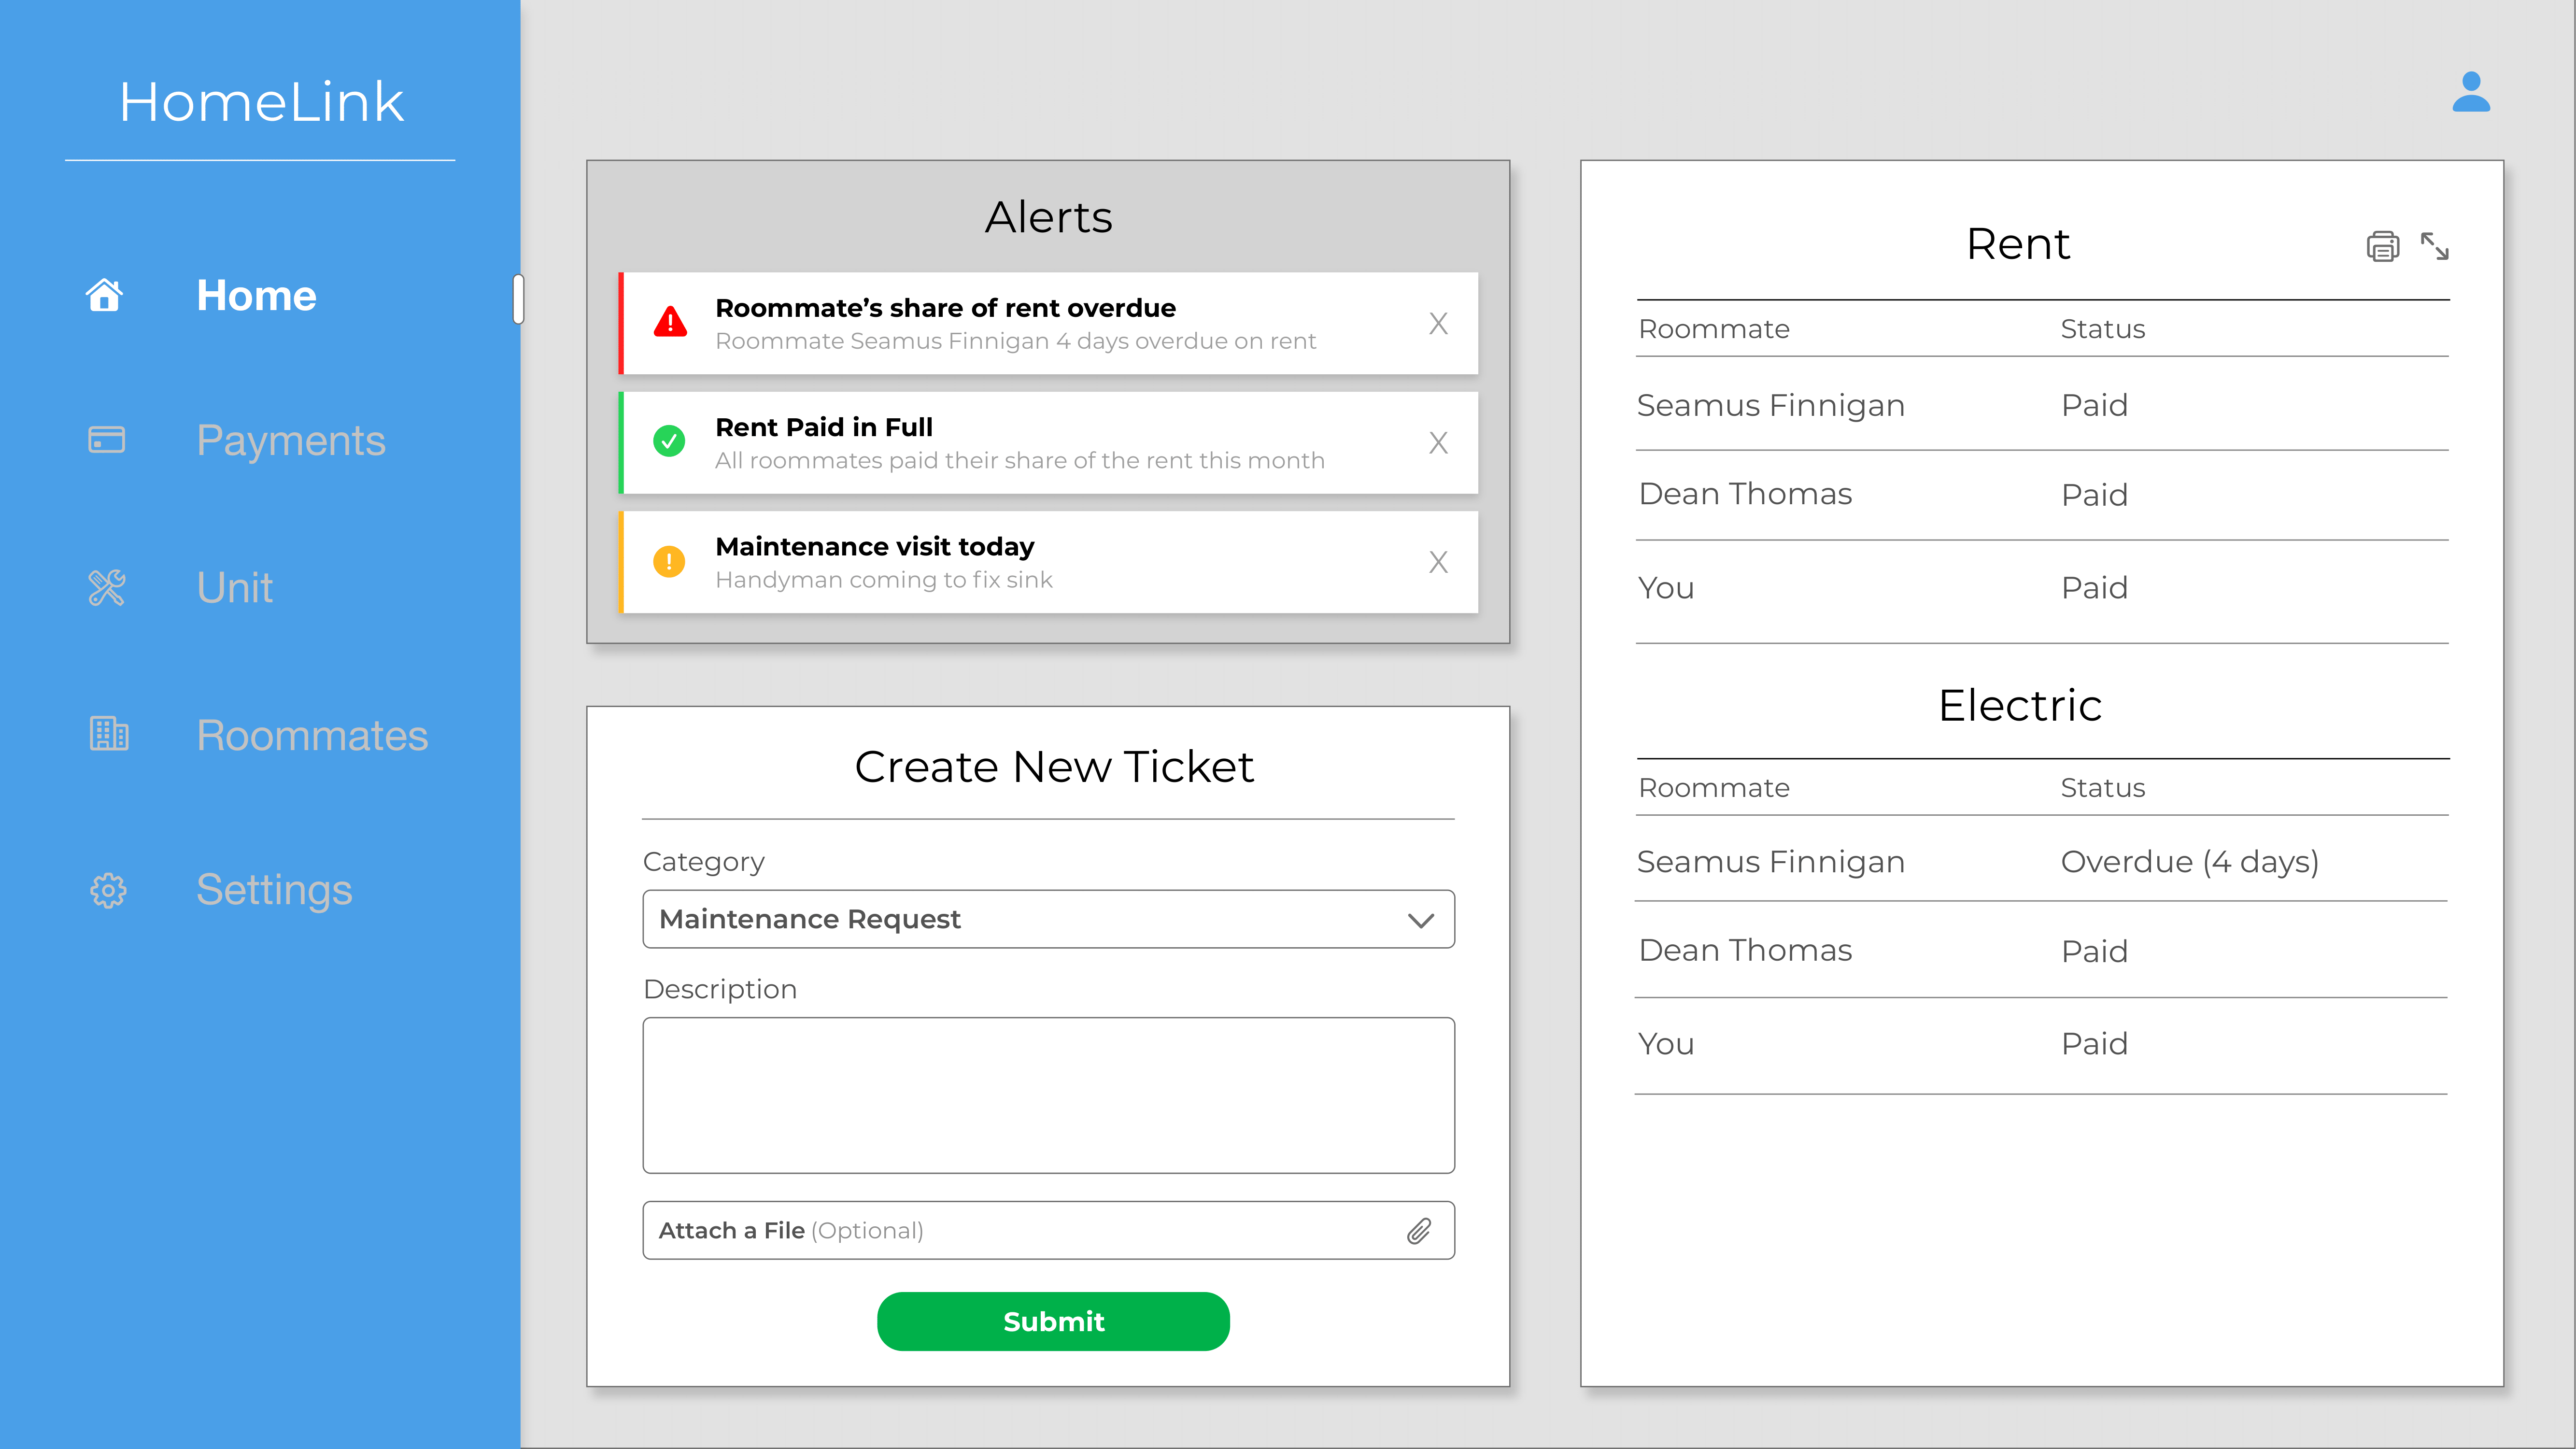The height and width of the screenshot is (1449, 2576).
Task: Click the print icon in Rent panel
Action: click(2382, 246)
